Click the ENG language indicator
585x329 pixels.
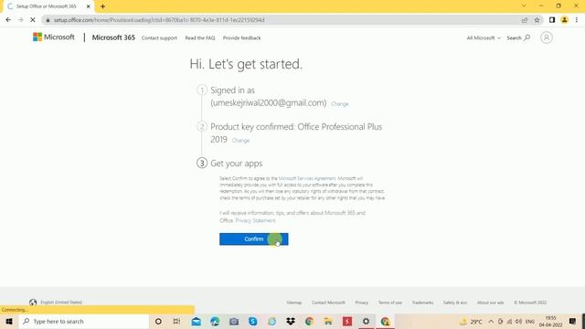pos(530,321)
